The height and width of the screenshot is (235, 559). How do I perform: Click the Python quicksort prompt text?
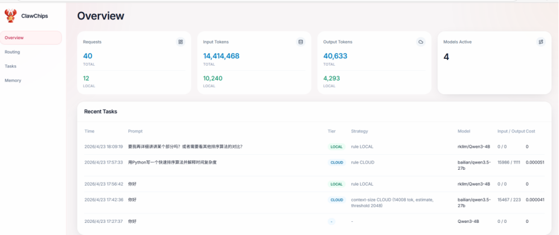coord(172,162)
